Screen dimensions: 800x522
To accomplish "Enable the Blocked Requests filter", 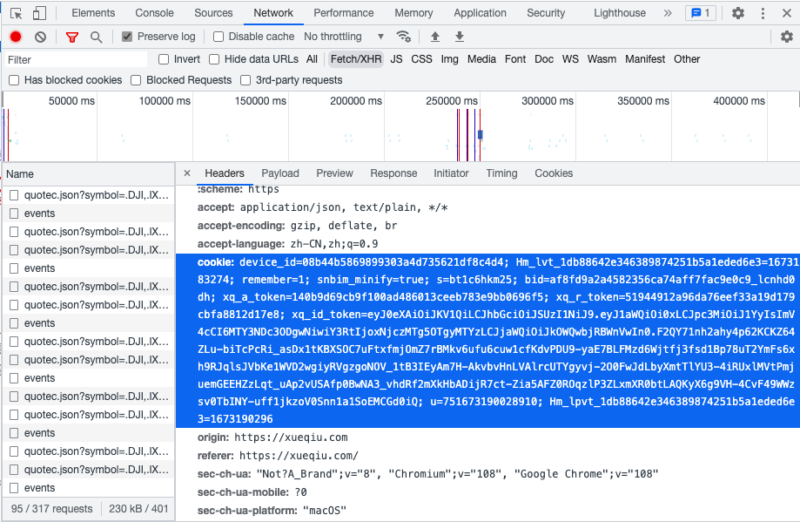I will [136, 80].
